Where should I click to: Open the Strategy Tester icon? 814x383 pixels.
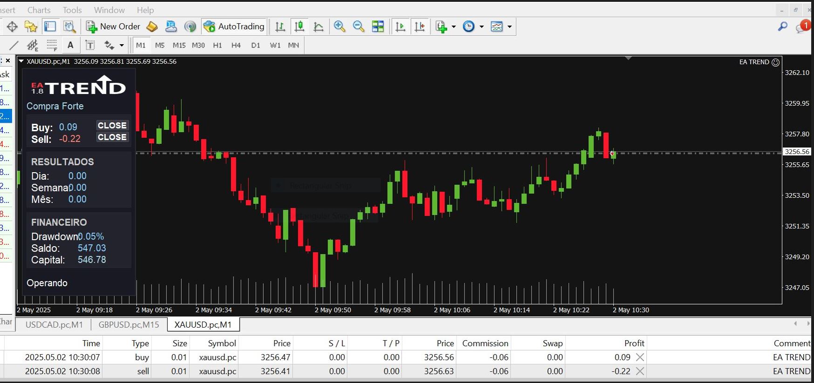pos(69,27)
